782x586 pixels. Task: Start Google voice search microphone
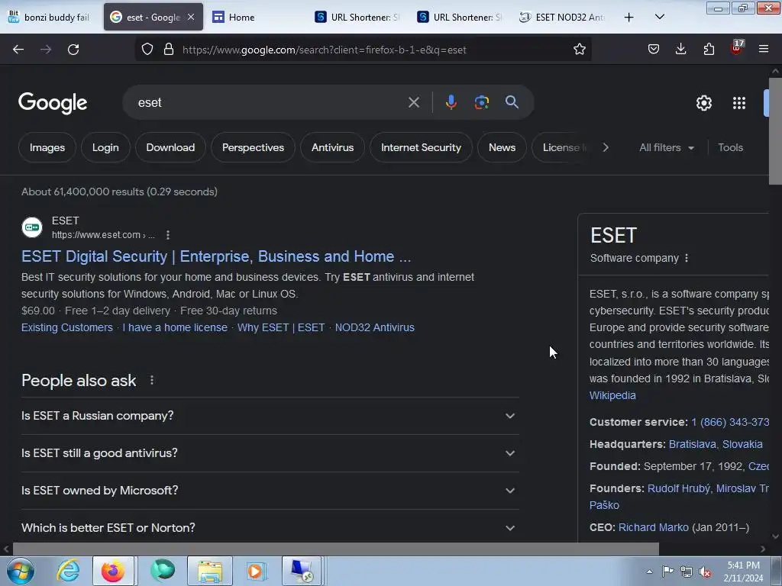tap(451, 102)
